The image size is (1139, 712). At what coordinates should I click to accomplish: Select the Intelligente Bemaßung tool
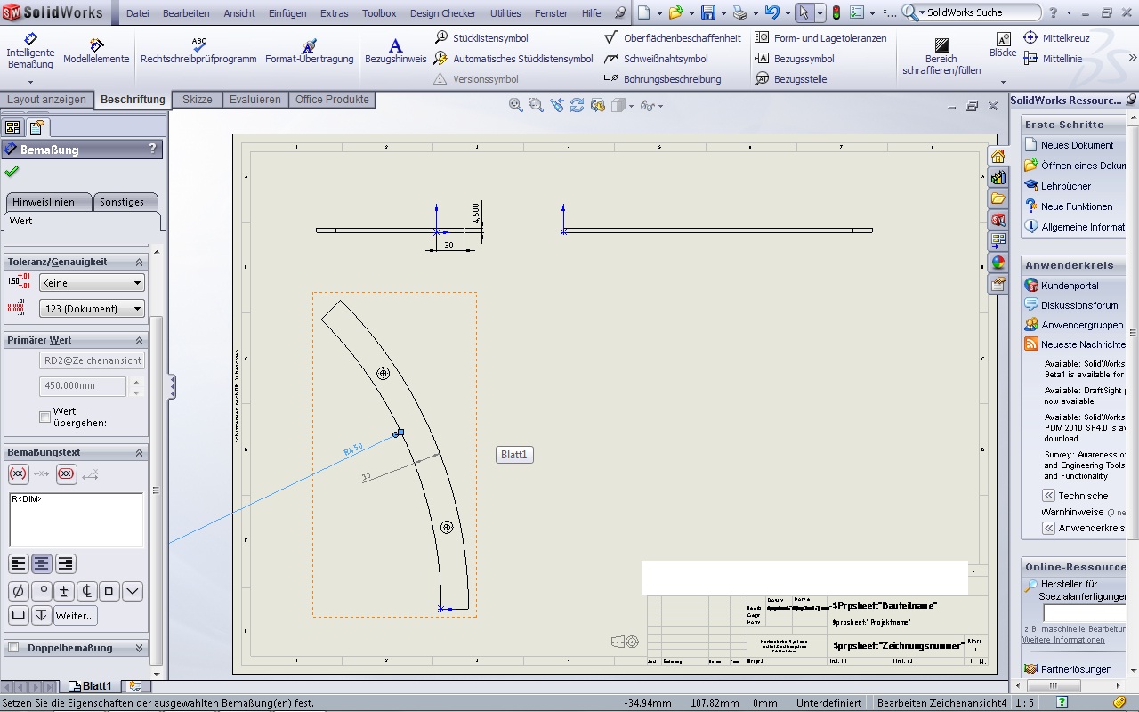click(x=30, y=51)
